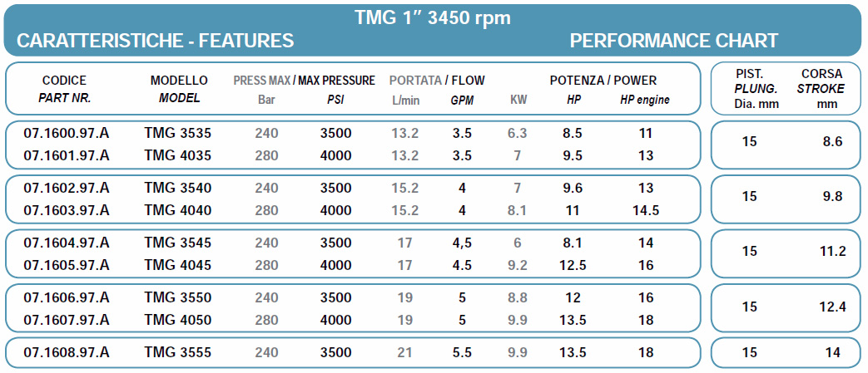Select the PIST. PLUNG. column header
This screenshot has width=868, height=373.
(x=755, y=89)
